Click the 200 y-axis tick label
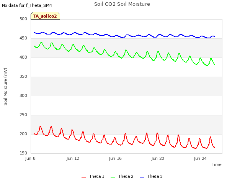The height and width of the screenshot is (184, 245). (23, 134)
